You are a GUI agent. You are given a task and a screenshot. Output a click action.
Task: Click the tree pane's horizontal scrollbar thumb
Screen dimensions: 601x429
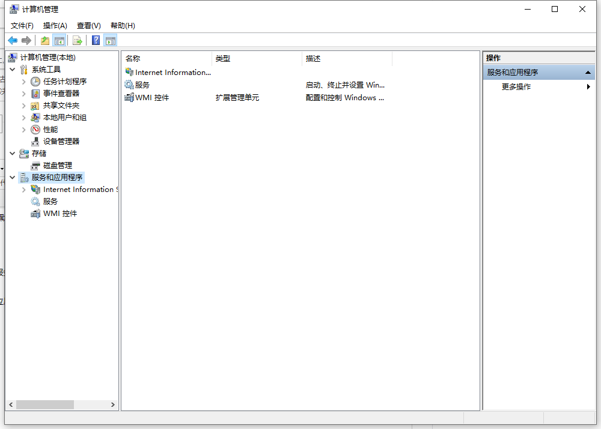[x=44, y=405]
